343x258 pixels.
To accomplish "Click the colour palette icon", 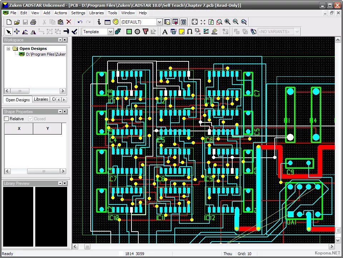I will 115,22.
